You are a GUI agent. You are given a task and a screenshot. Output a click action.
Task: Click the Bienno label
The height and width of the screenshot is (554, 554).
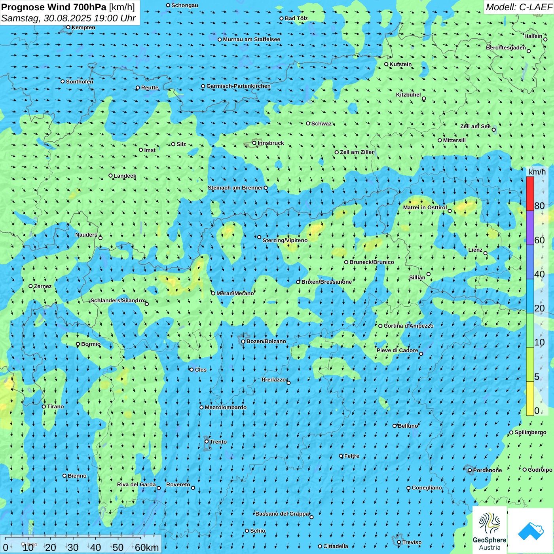(77, 476)
